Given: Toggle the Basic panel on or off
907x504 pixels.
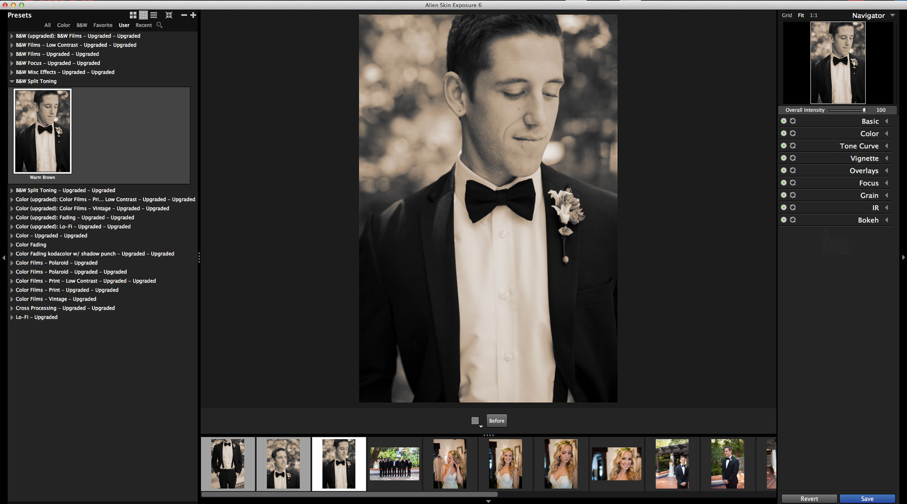Looking at the screenshot, I should click(784, 121).
